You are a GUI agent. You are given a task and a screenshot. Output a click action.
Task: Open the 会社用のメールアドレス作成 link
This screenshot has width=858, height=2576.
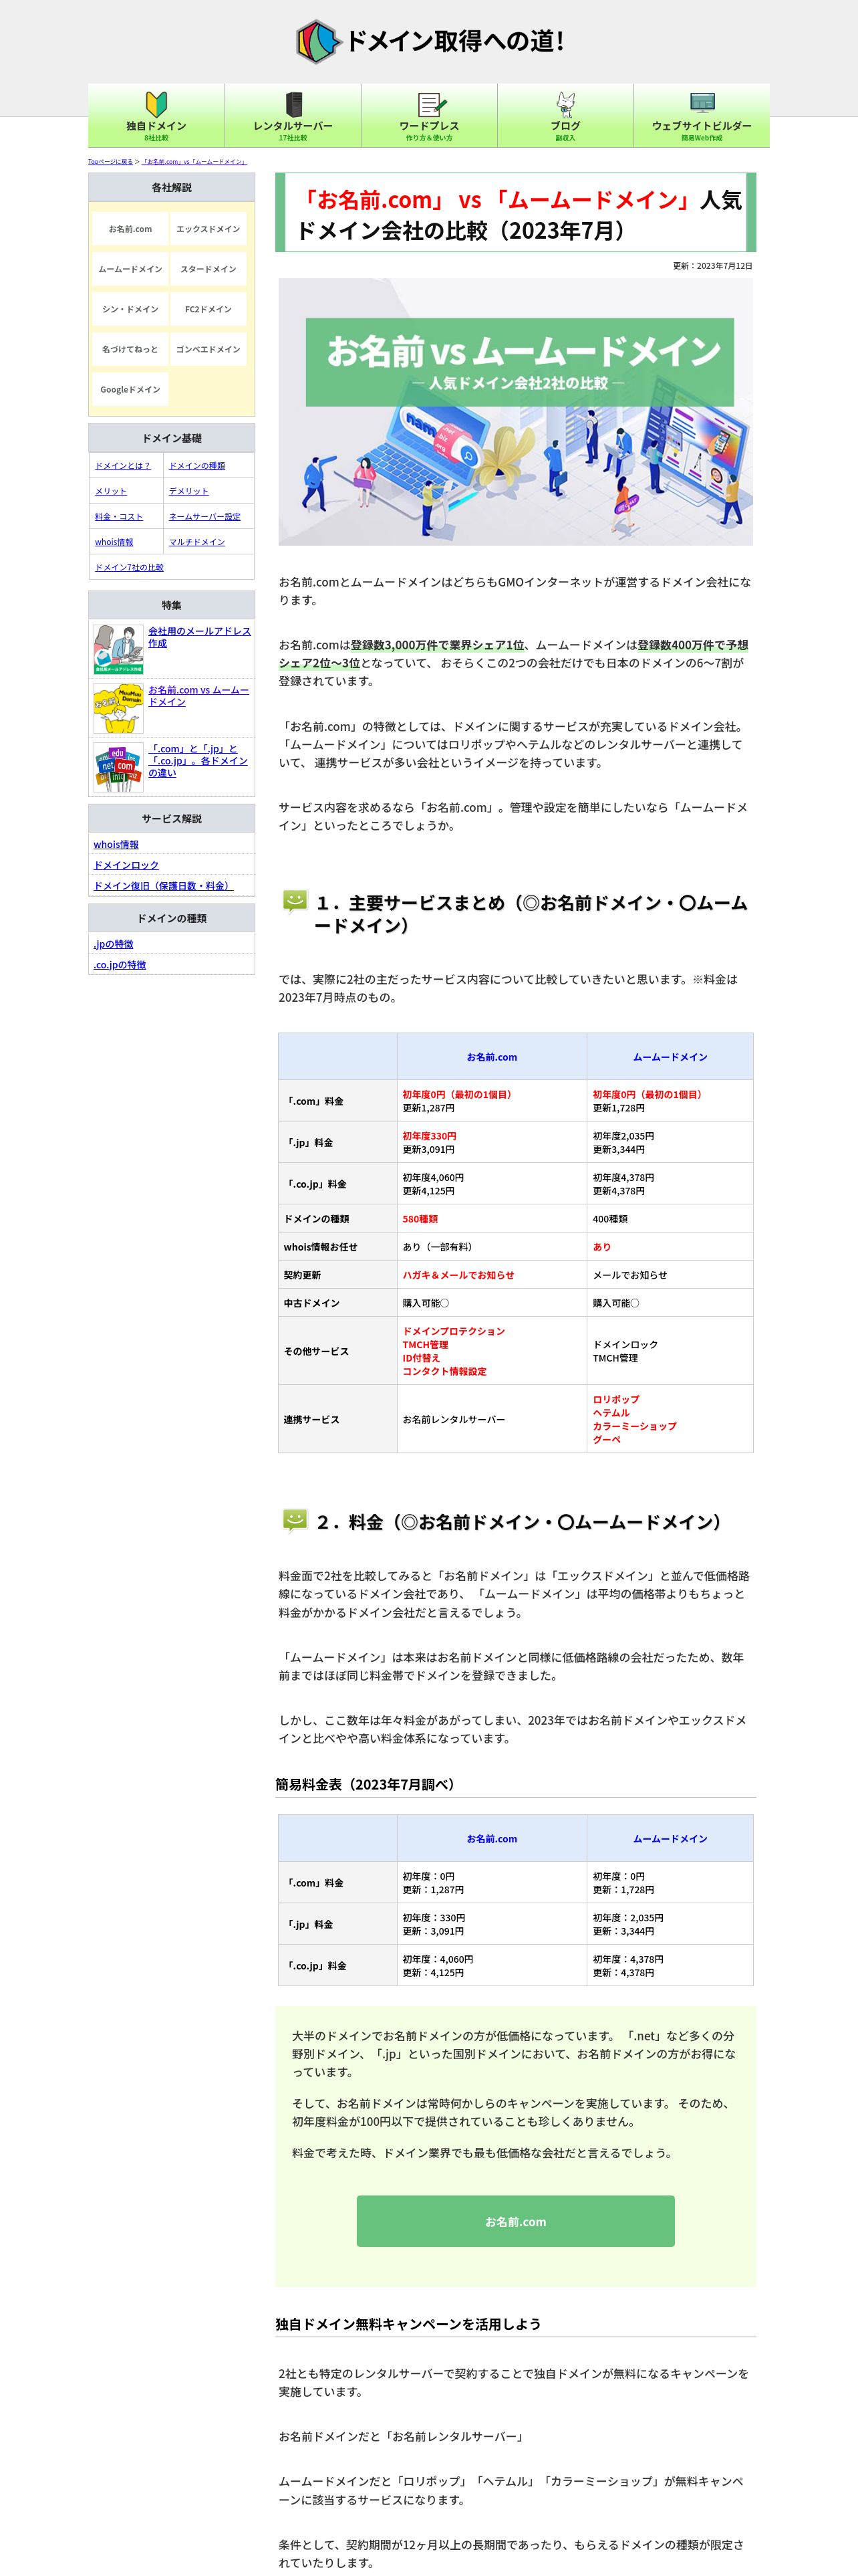[x=200, y=637]
